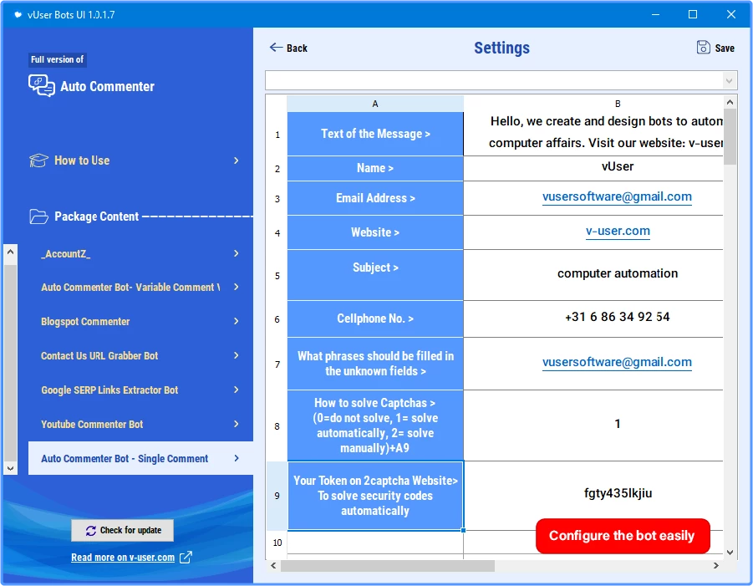
Task: Click the 'fgty435lkjiu' token value cell
Action: [x=593, y=495]
